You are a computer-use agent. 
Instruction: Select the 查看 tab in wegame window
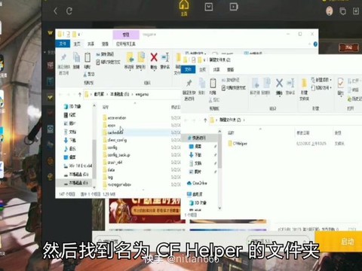click(x=105, y=44)
